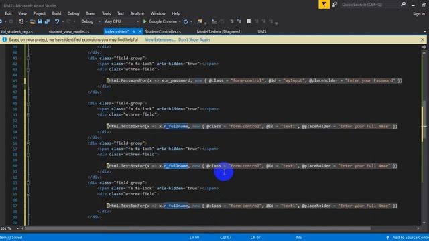Switch to the StudentController.cs tab
The image size is (429, 241).
click(x=163, y=31)
